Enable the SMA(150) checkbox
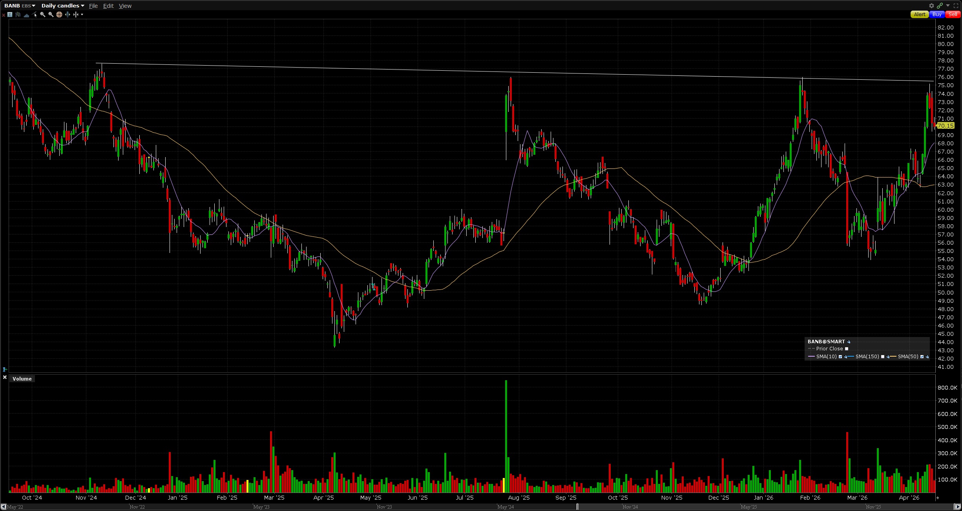Viewport: 962px width, 511px height. pyautogui.click(x=883, y=357)
